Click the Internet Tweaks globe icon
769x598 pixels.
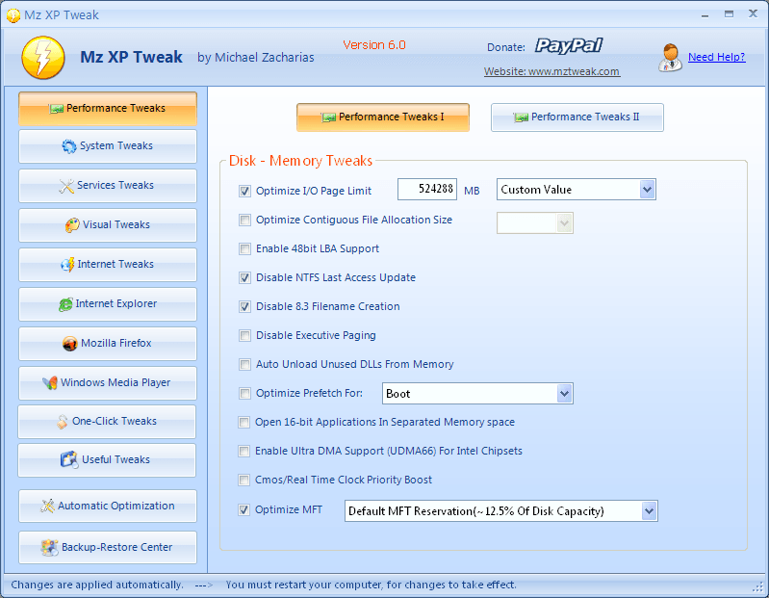coord(67,265)
